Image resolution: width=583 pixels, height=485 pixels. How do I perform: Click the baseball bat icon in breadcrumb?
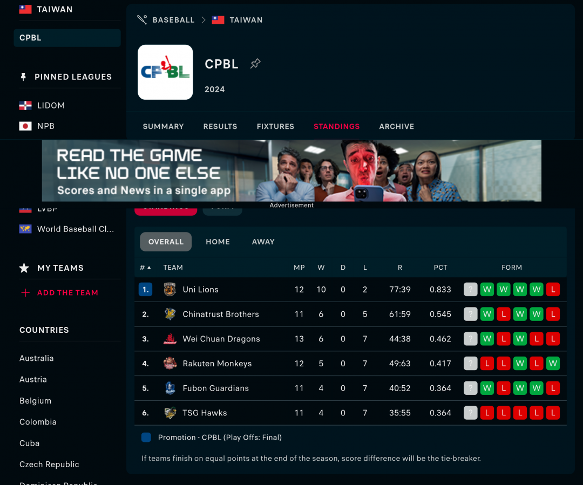click(x=142, y=20)
